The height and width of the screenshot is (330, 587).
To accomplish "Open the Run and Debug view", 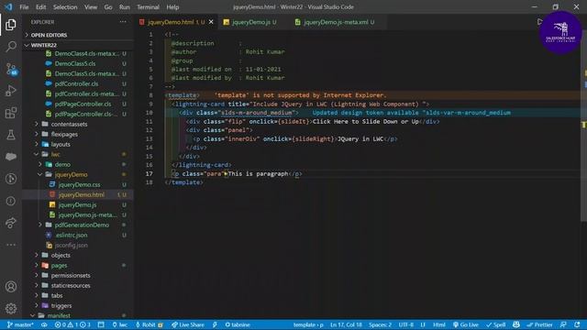I will tap(11, 91).
